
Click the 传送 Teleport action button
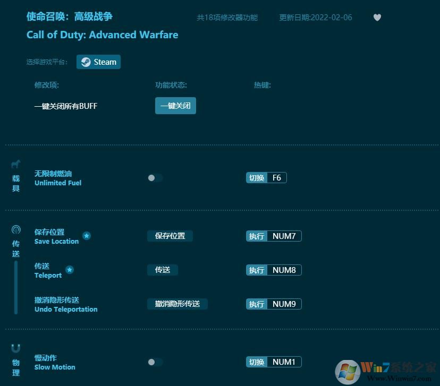[163, 270]
